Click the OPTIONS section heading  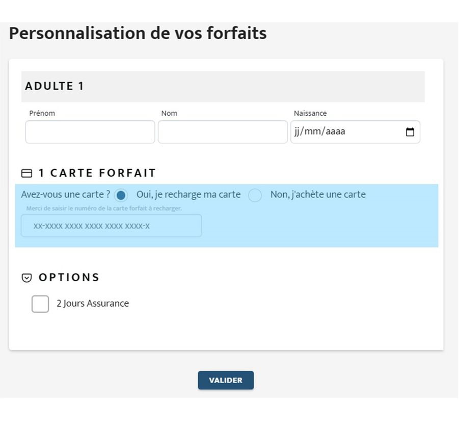pyautogui.click(x=69, y=277)
